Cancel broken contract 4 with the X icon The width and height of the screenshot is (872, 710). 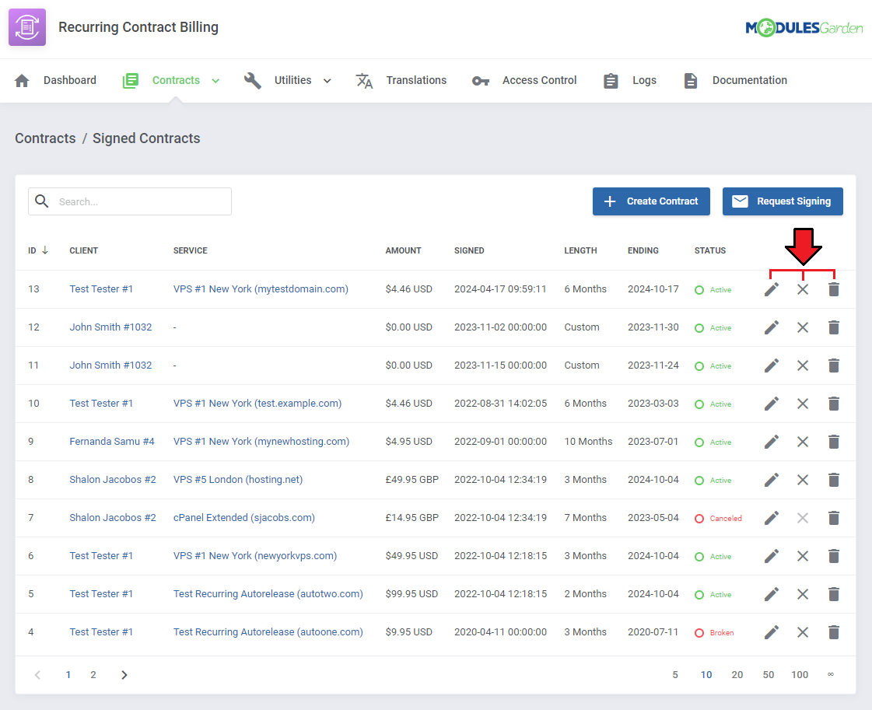(x=803, y=632)
